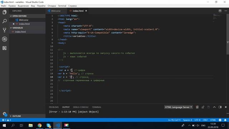Open Skype from the taskbar
229x129 pixels.
49,125
